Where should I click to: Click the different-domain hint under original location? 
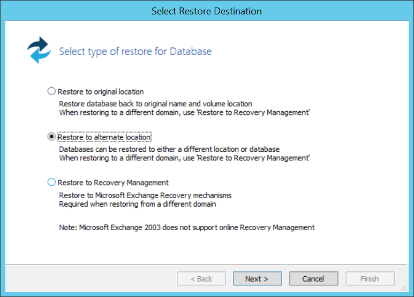184,112
